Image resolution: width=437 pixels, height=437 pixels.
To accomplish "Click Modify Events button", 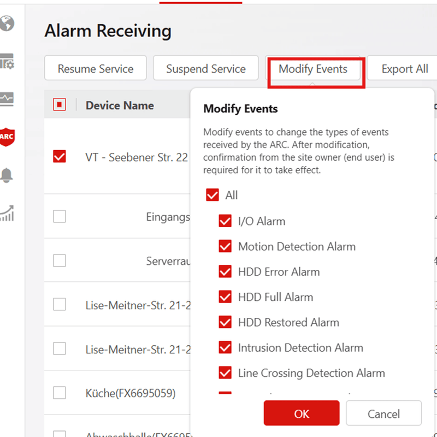I will coord(313,69).
